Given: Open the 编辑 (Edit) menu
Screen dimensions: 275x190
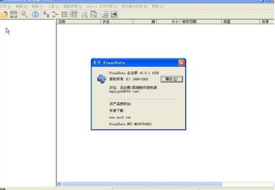Looking at the screenshot, I should click(x=22, y=7).
